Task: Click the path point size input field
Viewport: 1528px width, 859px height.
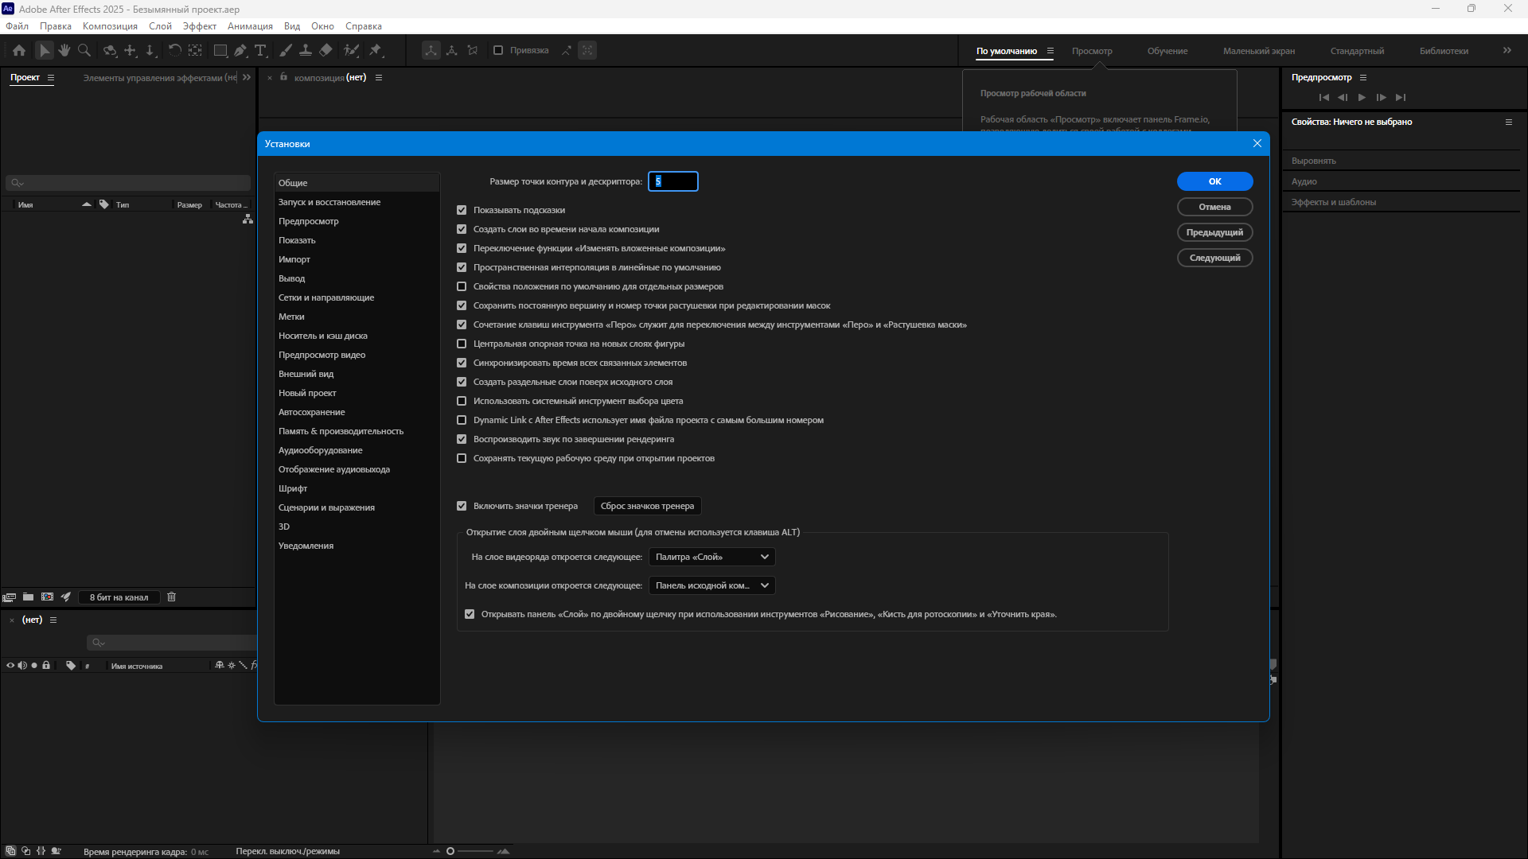Action: [x=672, y=181]
